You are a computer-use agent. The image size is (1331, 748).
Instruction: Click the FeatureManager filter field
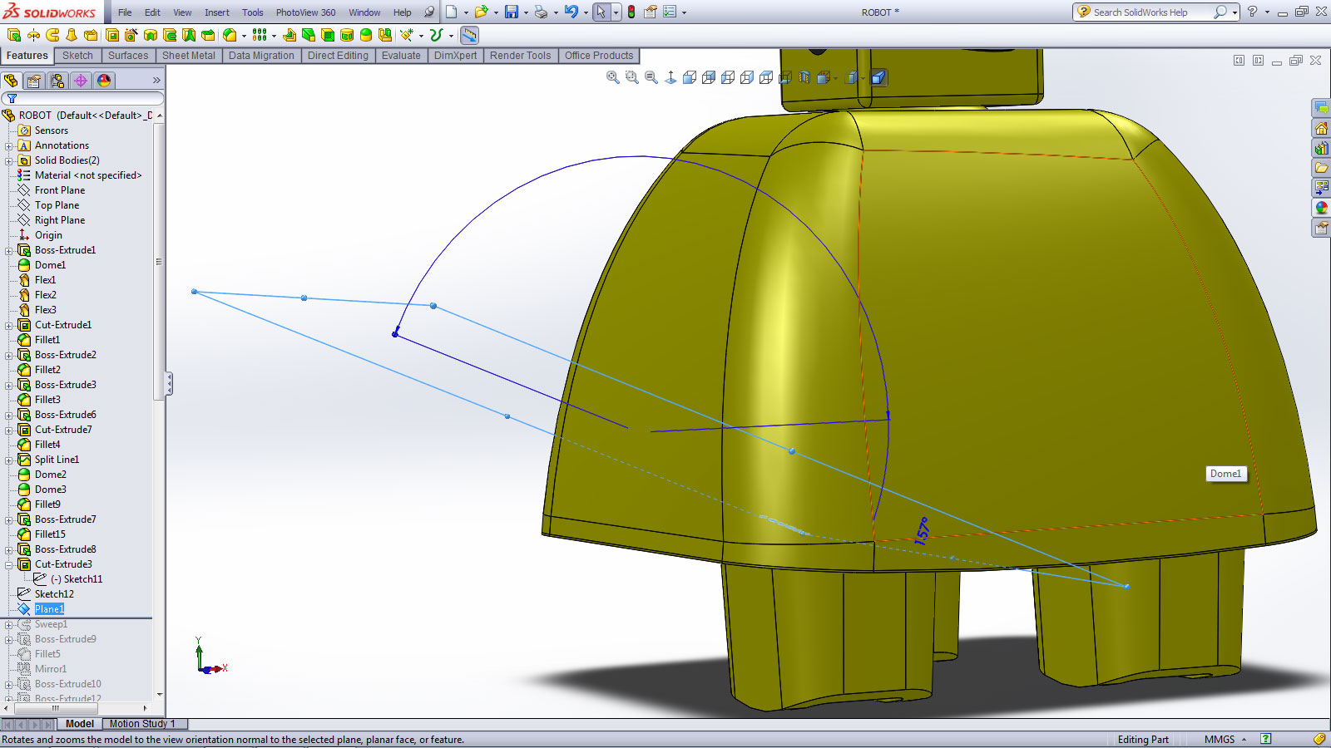[82, 98]
